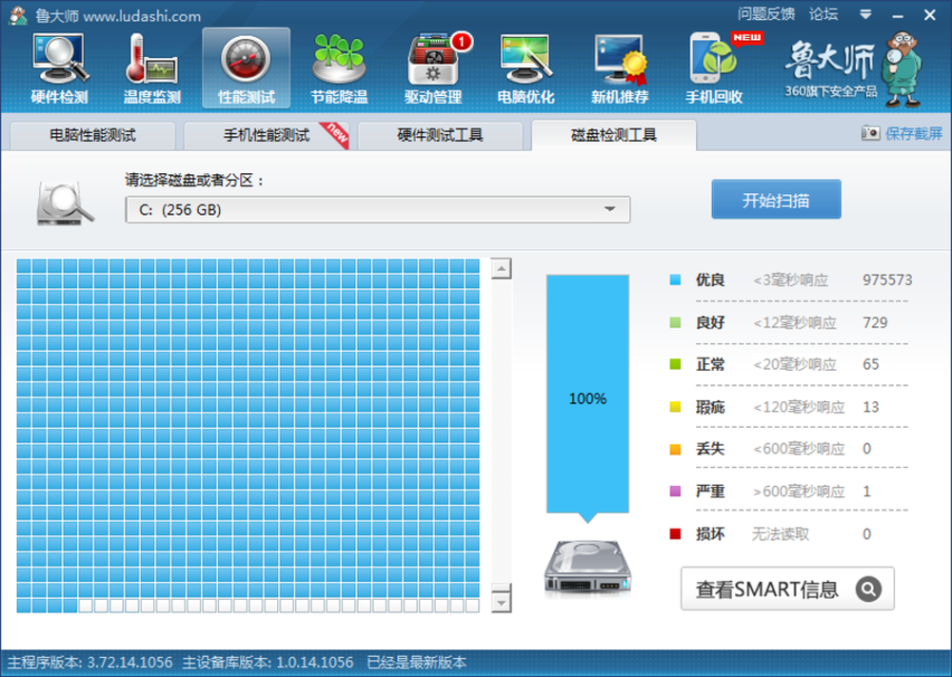
Task: Click 主程序版本: 3.72.14.1056 status text
Action: click(89, 663)
